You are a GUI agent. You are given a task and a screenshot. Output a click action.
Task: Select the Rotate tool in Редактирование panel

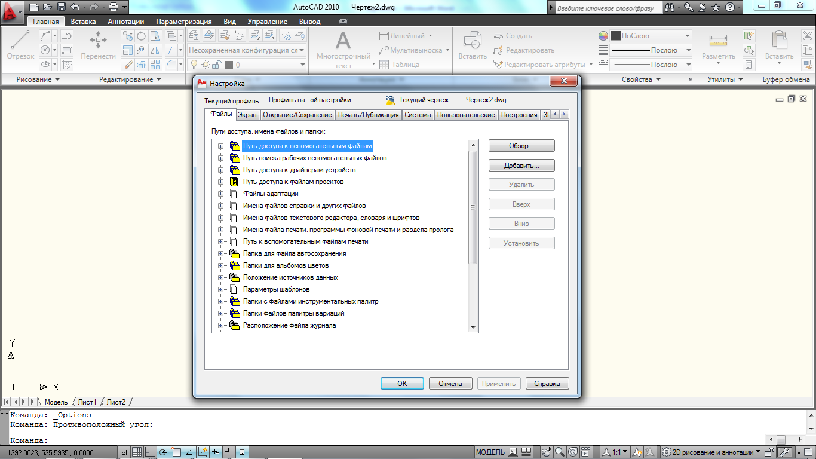(142, 36)
